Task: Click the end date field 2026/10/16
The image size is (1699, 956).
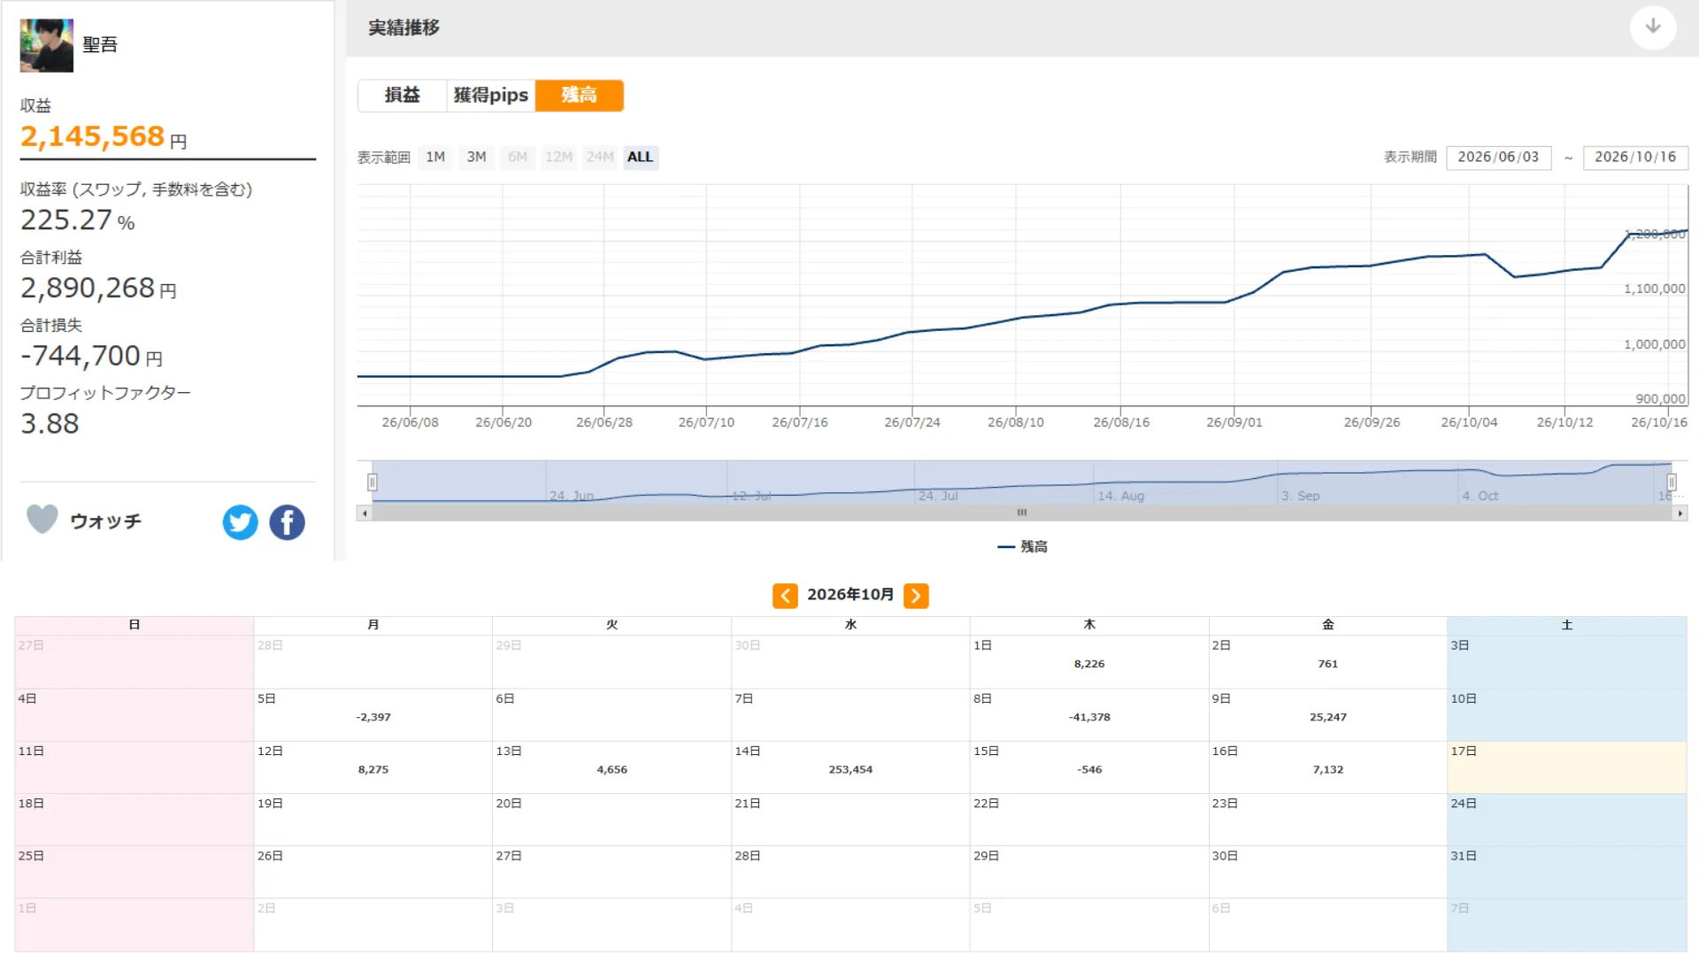Action: coord(1635,158)
